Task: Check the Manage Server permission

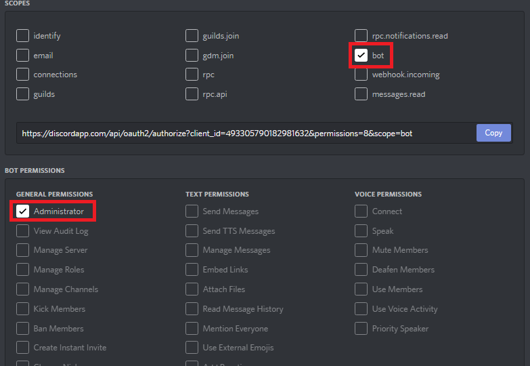Action: coord(22,250)
